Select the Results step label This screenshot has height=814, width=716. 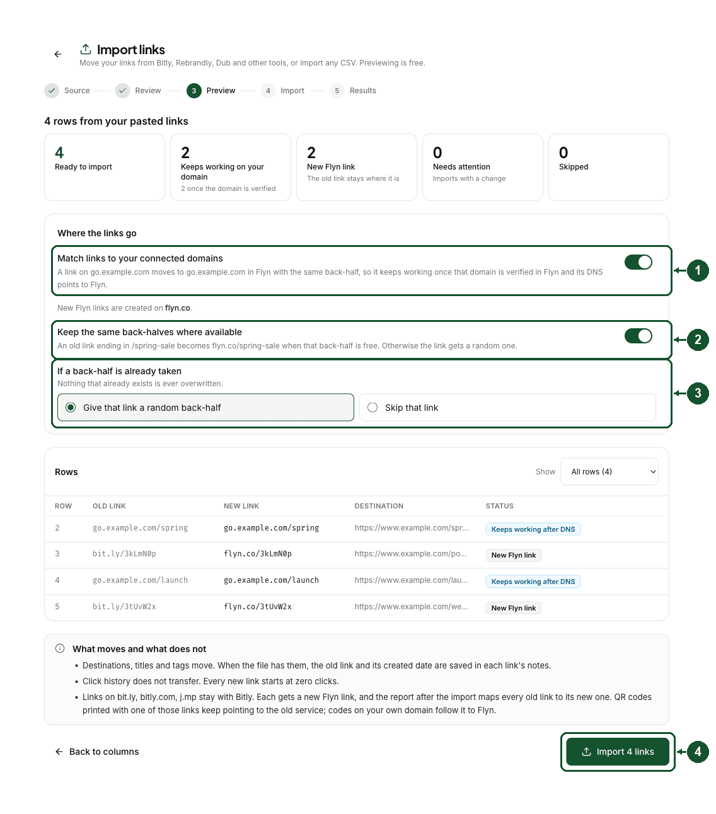[x=363, y=91]
